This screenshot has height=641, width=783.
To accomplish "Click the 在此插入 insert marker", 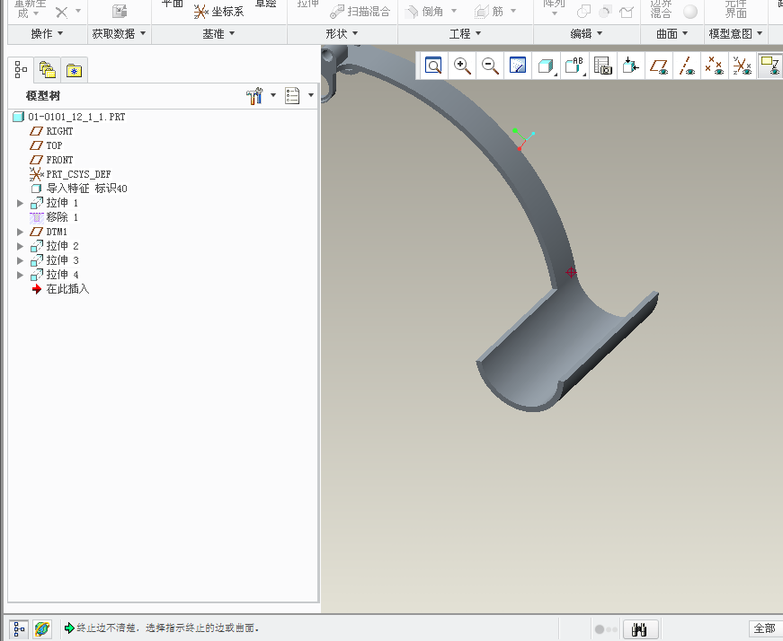I will (x=60, y=289).
